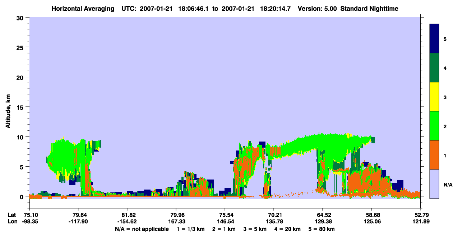This screenshot has width=467, height=239.
Task: Click the bright green level 2 colorbar segment
Action: [434, 126]
